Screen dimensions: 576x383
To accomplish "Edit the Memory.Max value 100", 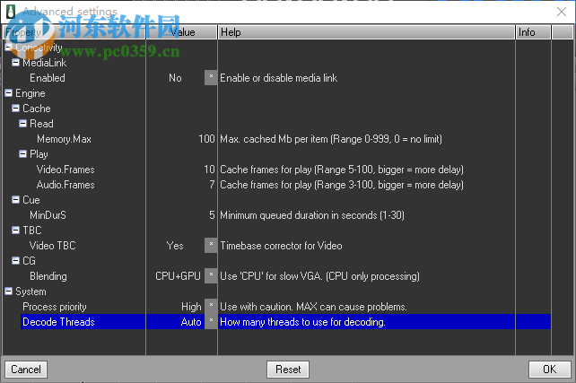I will point(206,139).
